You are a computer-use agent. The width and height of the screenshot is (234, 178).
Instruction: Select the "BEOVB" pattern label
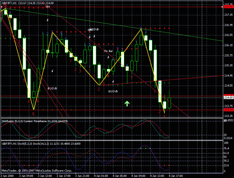[94, 30]
